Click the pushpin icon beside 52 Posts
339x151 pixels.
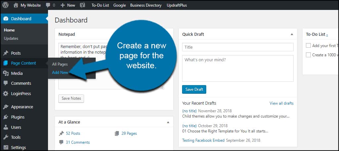click(61, 133)
